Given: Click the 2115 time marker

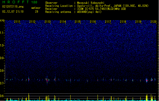Looking at the screenshot, I should pos(78,22).
